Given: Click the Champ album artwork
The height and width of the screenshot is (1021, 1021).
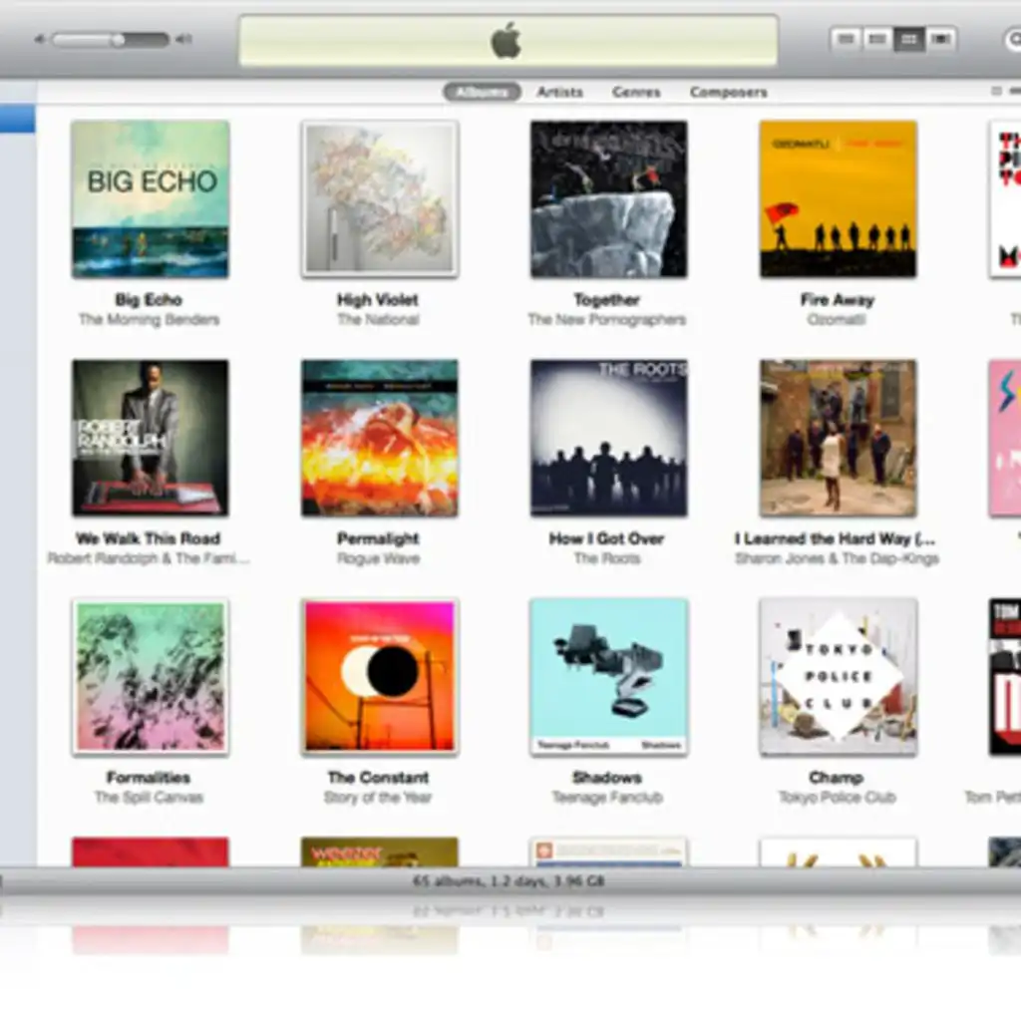Looking at the screenshot, I should [x=838, y=677].
